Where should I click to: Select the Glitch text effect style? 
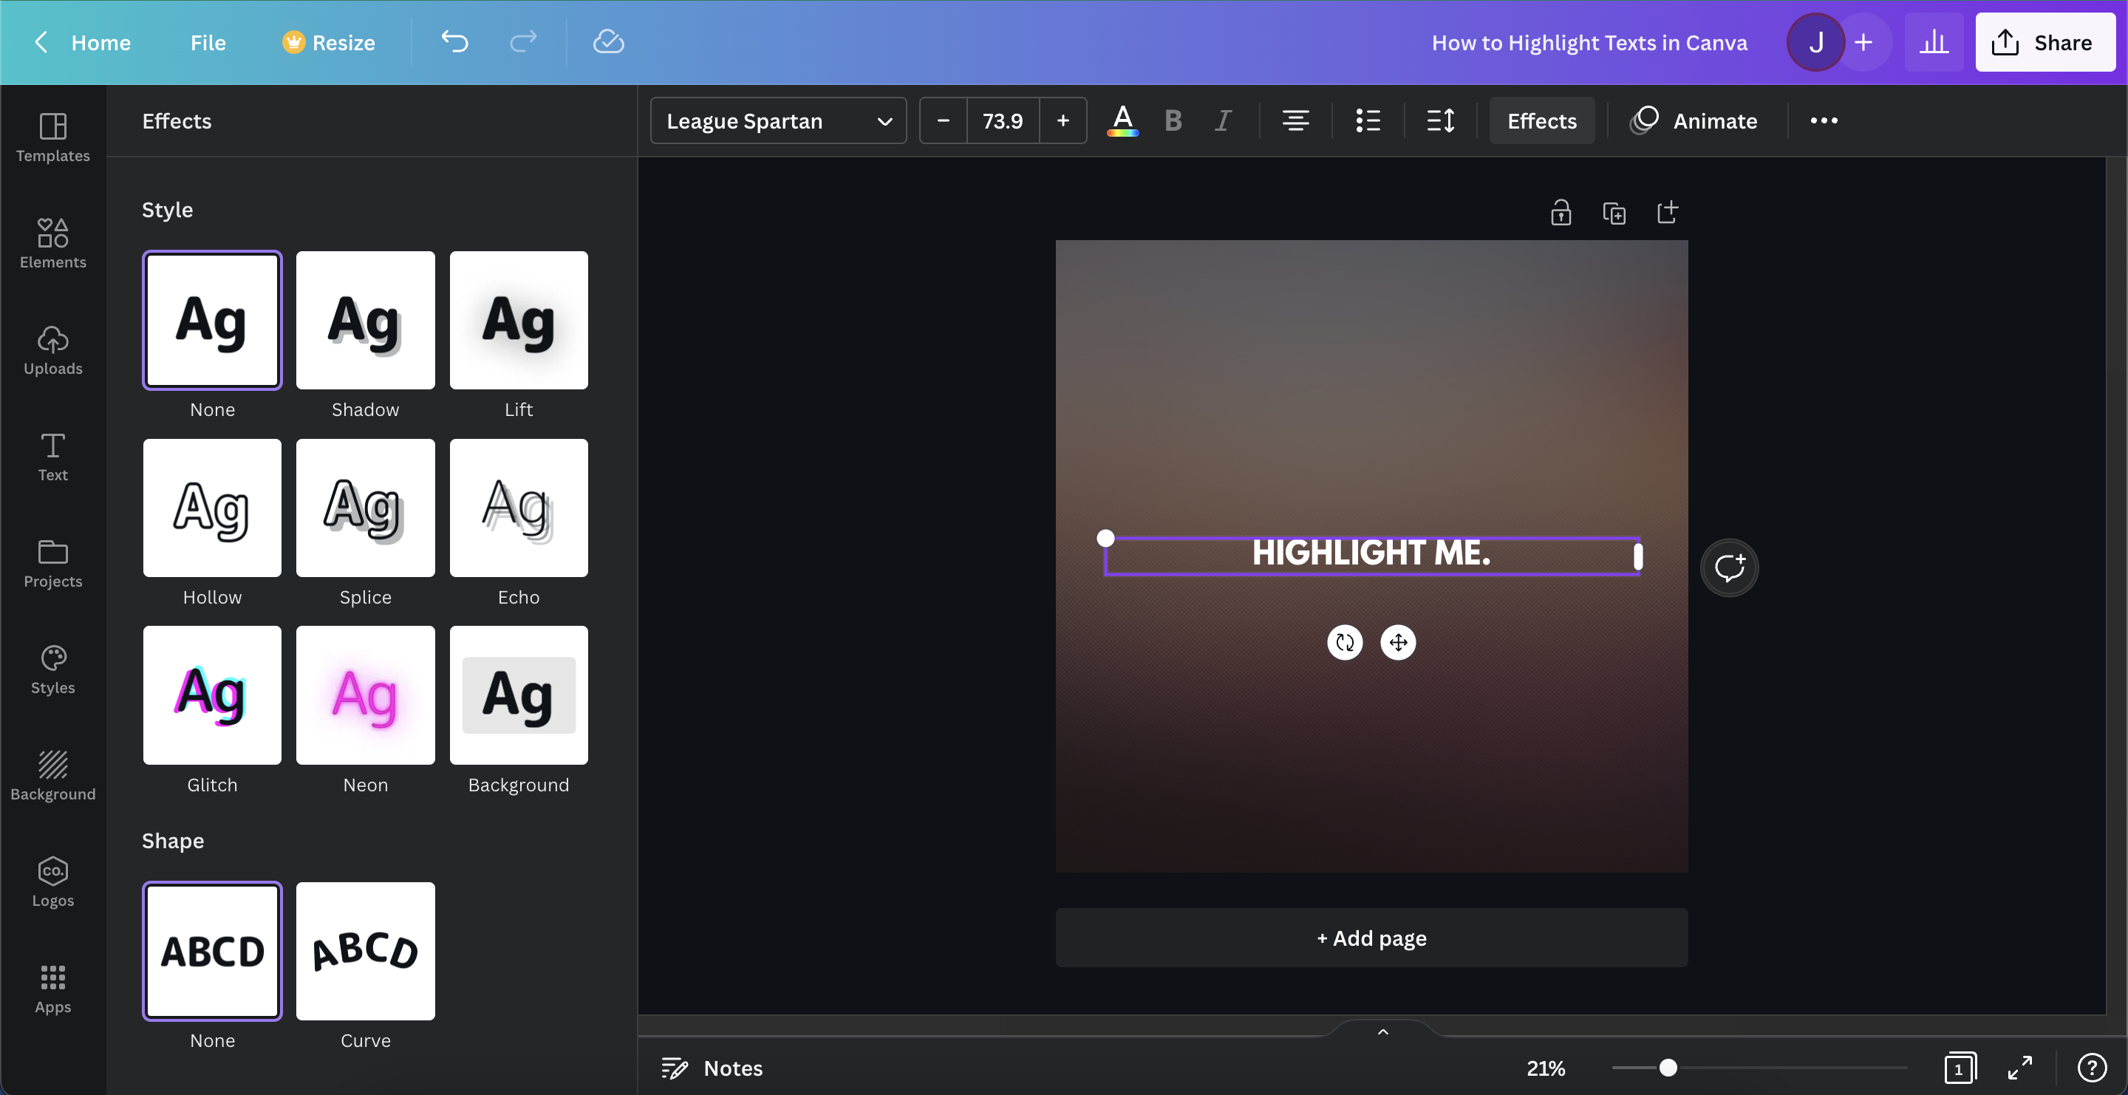tap(212, 694)
